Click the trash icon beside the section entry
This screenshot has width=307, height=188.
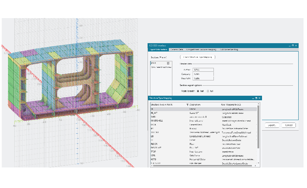click(x=168, y=63)
